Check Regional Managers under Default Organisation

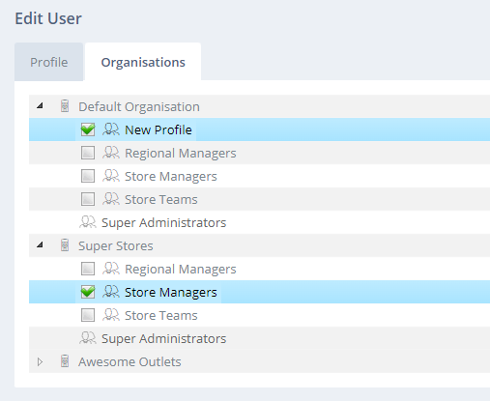(88, 153)
